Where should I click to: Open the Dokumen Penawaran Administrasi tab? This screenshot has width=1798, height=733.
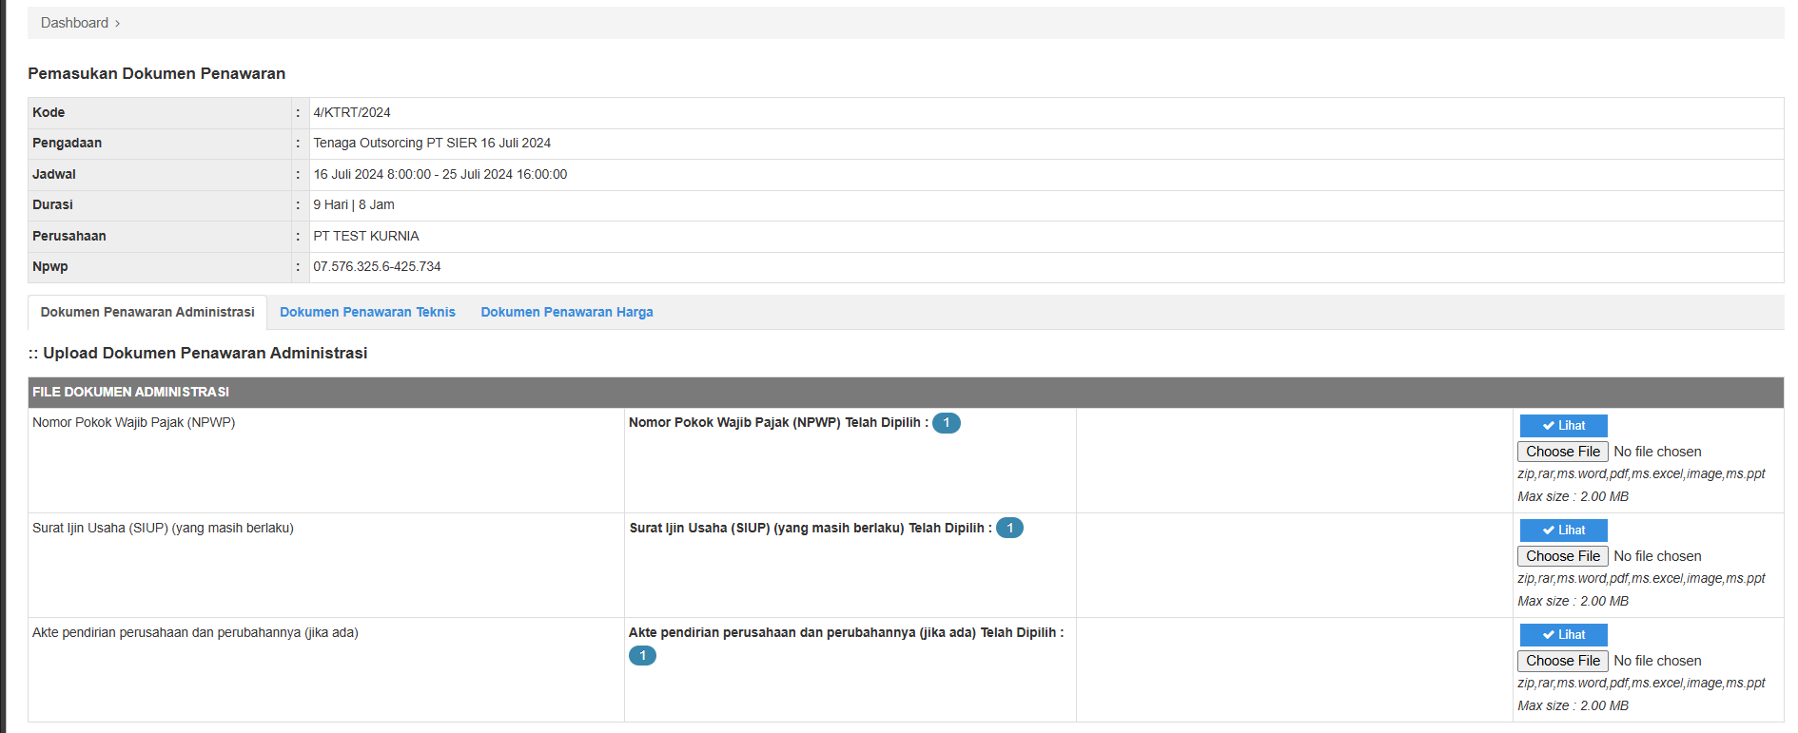(x=147, y=312)
